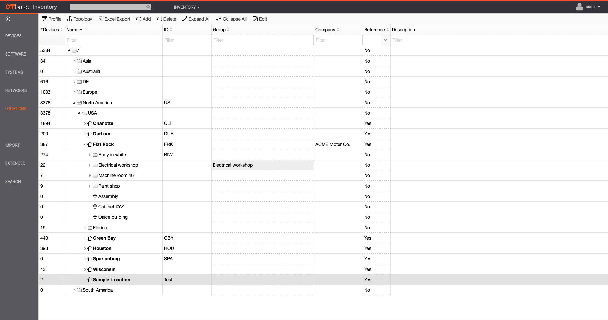Expand the Europe tree node
The width and height of the screenshot is (608, 320).
(x=74, y=92)
